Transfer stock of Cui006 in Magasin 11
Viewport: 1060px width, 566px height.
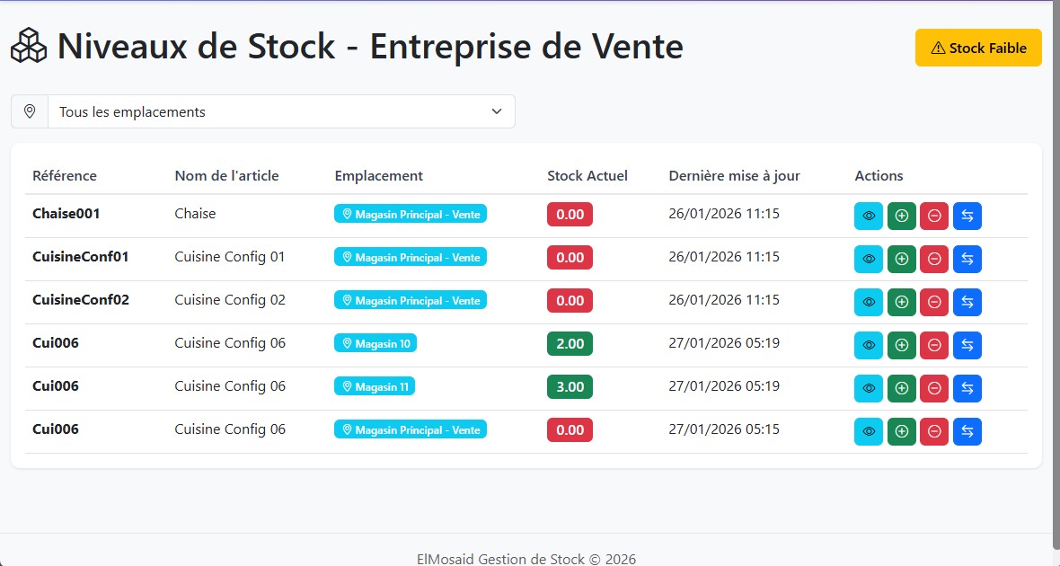[967, 388]
